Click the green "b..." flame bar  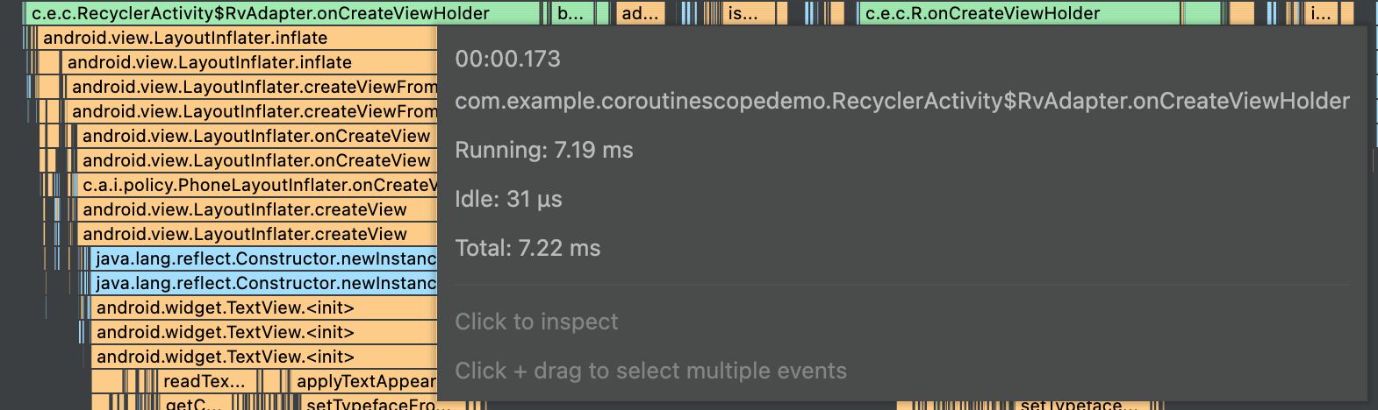pyautogui.click(x=571, y=13)
